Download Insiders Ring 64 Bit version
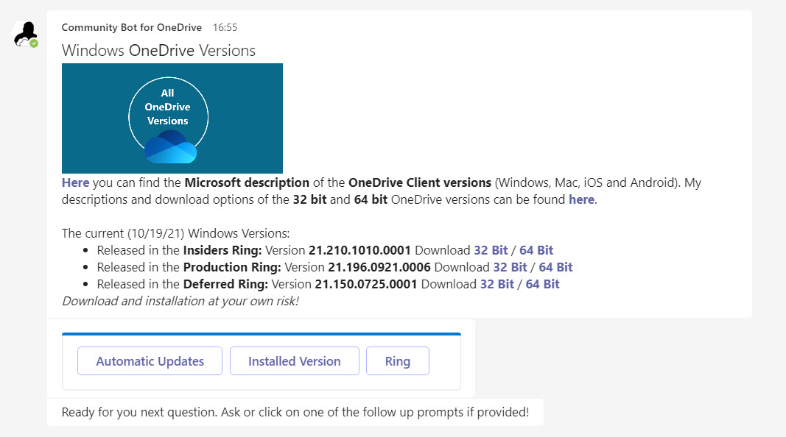 tap(536, 250)
